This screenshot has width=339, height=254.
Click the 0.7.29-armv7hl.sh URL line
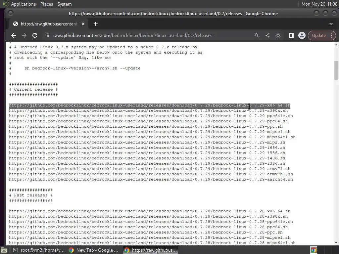(x=151, y=174)
